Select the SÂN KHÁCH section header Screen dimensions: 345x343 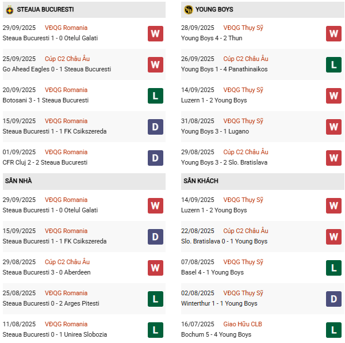201,181
